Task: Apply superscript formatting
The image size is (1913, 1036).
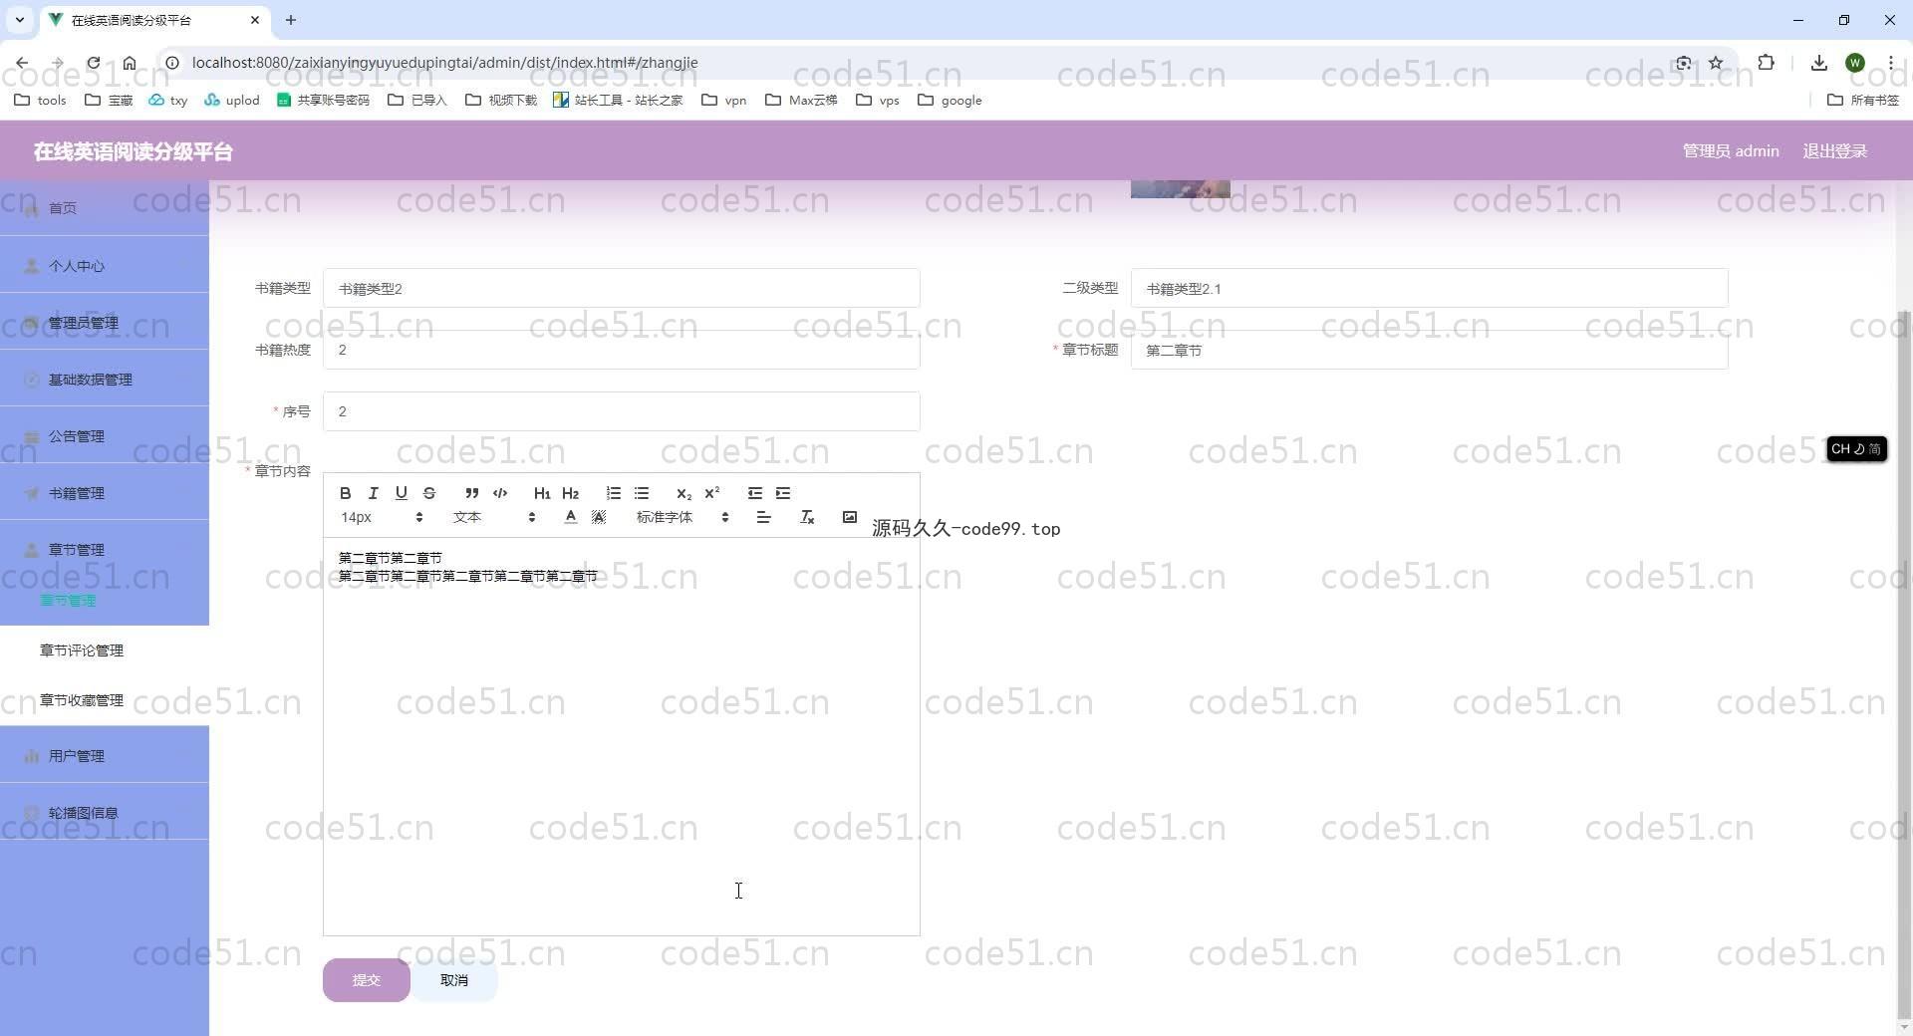Action: point(711,493)
